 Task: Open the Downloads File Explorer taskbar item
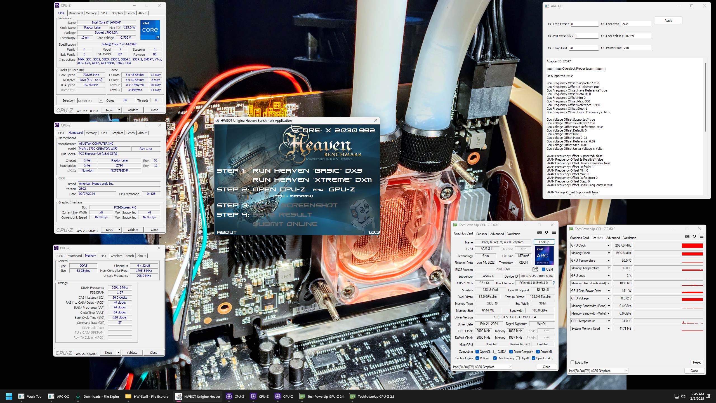[x=97, y=396]
